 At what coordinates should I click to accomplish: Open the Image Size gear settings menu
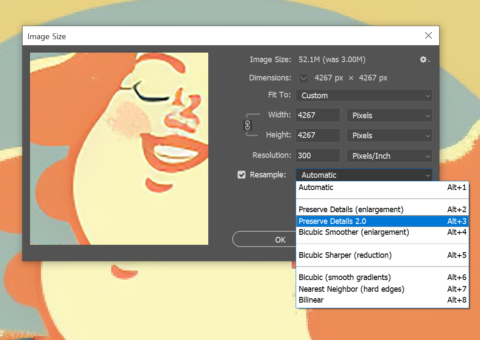425,60
